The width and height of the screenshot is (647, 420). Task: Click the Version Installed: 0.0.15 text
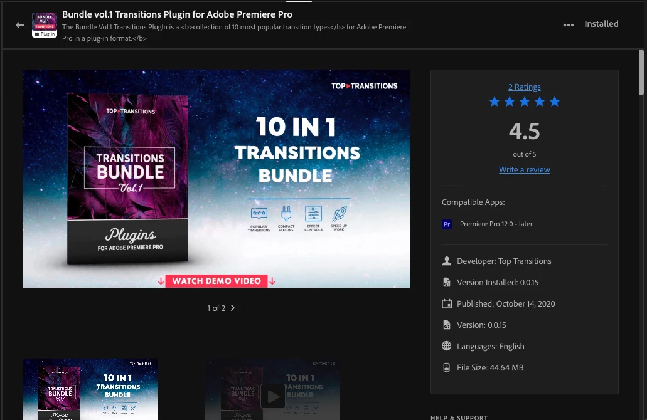click(498, 282)
